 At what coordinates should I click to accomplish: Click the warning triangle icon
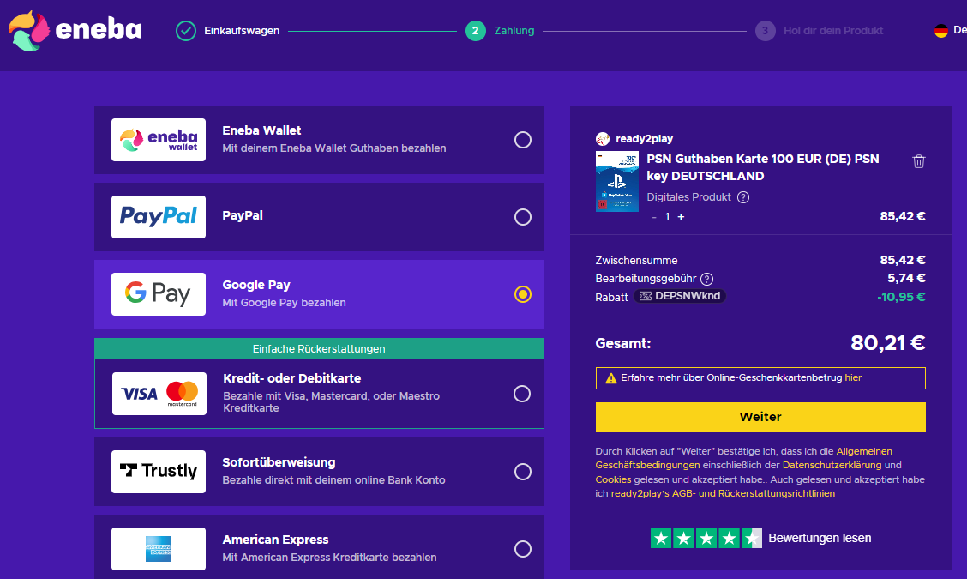(610, 378)
